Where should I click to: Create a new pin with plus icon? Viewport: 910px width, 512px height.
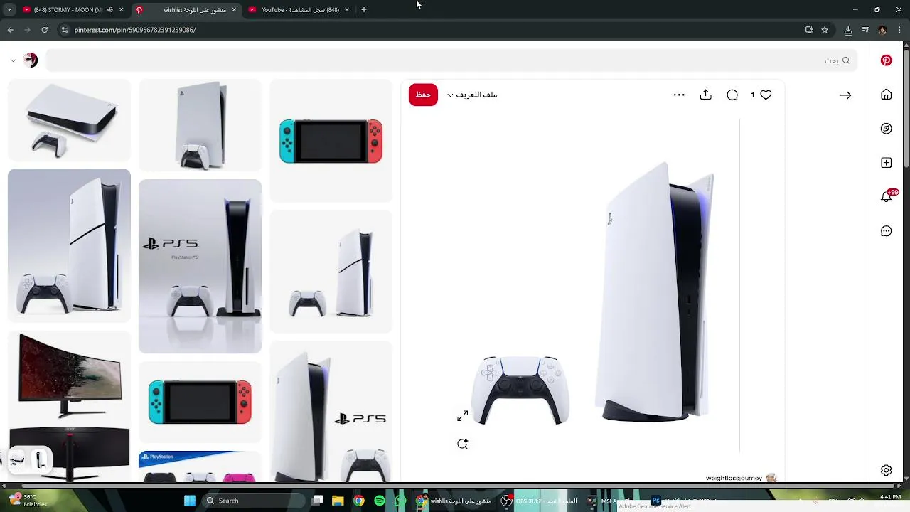886,163
